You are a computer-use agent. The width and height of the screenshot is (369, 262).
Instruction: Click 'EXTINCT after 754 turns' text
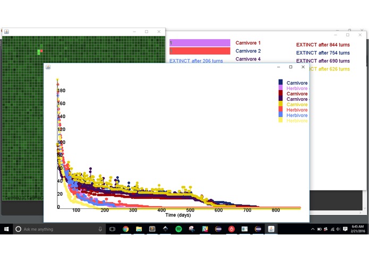[x=323, y=53]
